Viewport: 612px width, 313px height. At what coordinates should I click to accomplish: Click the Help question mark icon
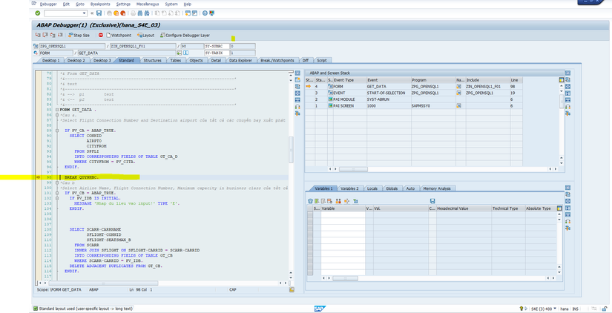(203, 13)
